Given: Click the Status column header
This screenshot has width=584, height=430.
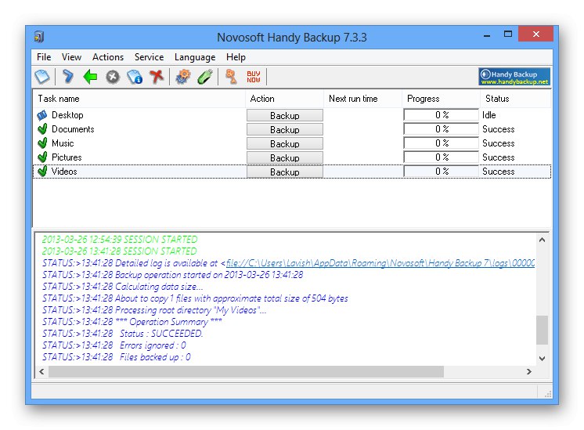Looking at the screenshot, I should pos(515,99).
